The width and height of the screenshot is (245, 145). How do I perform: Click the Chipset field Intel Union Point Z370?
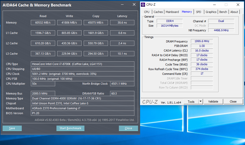83,103
